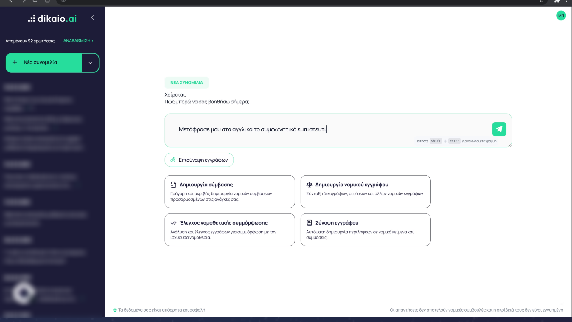Open the Νέα συνομιλία dropdown arrow
Image resolution: width=572 pixels, height=322 pixels.
[90, 63]
